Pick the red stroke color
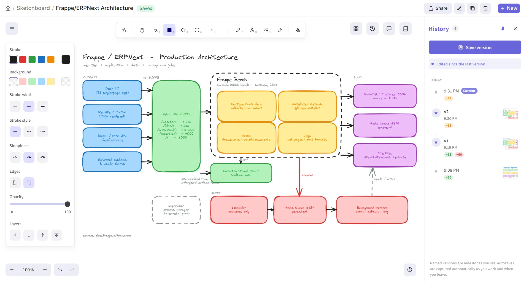This screenshot has width=529, height=298. coord(23,59)
